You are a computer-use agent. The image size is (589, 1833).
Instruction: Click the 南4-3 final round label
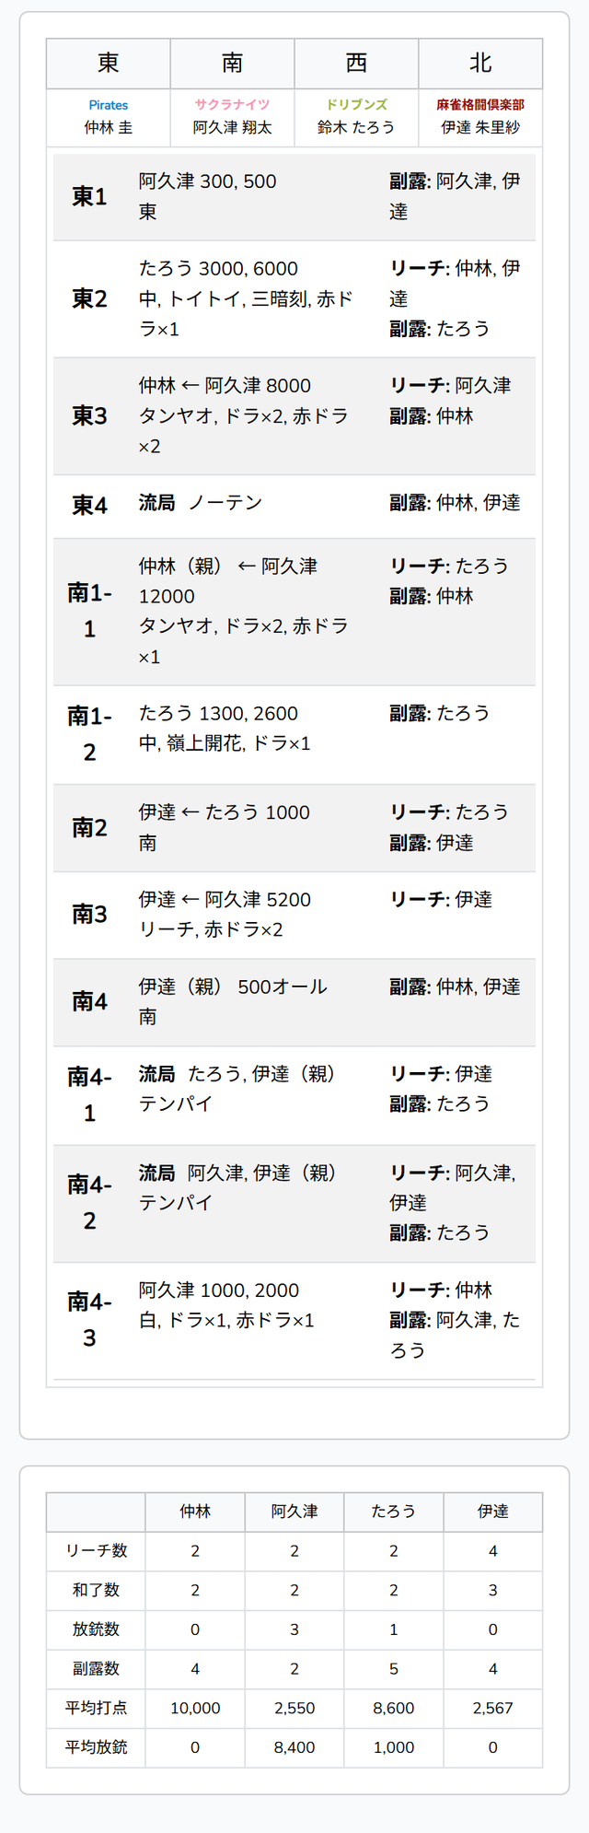tap(89, 1319)
